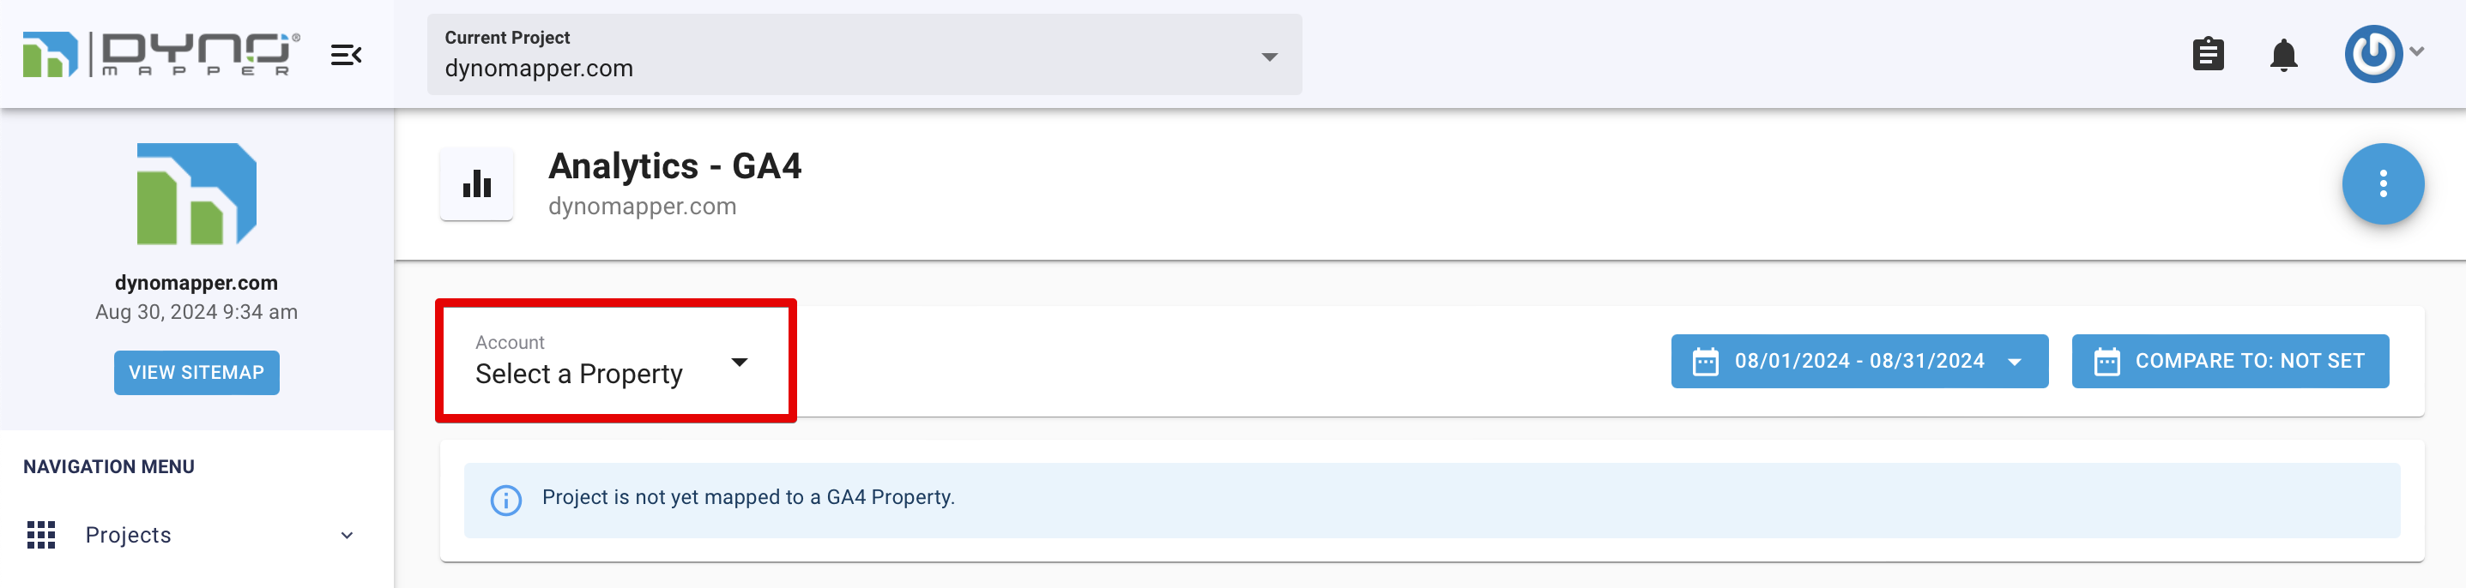Click the info icon in the alert
The height and width of the screenshot is (588, 2466).
(x=505, y=499)
